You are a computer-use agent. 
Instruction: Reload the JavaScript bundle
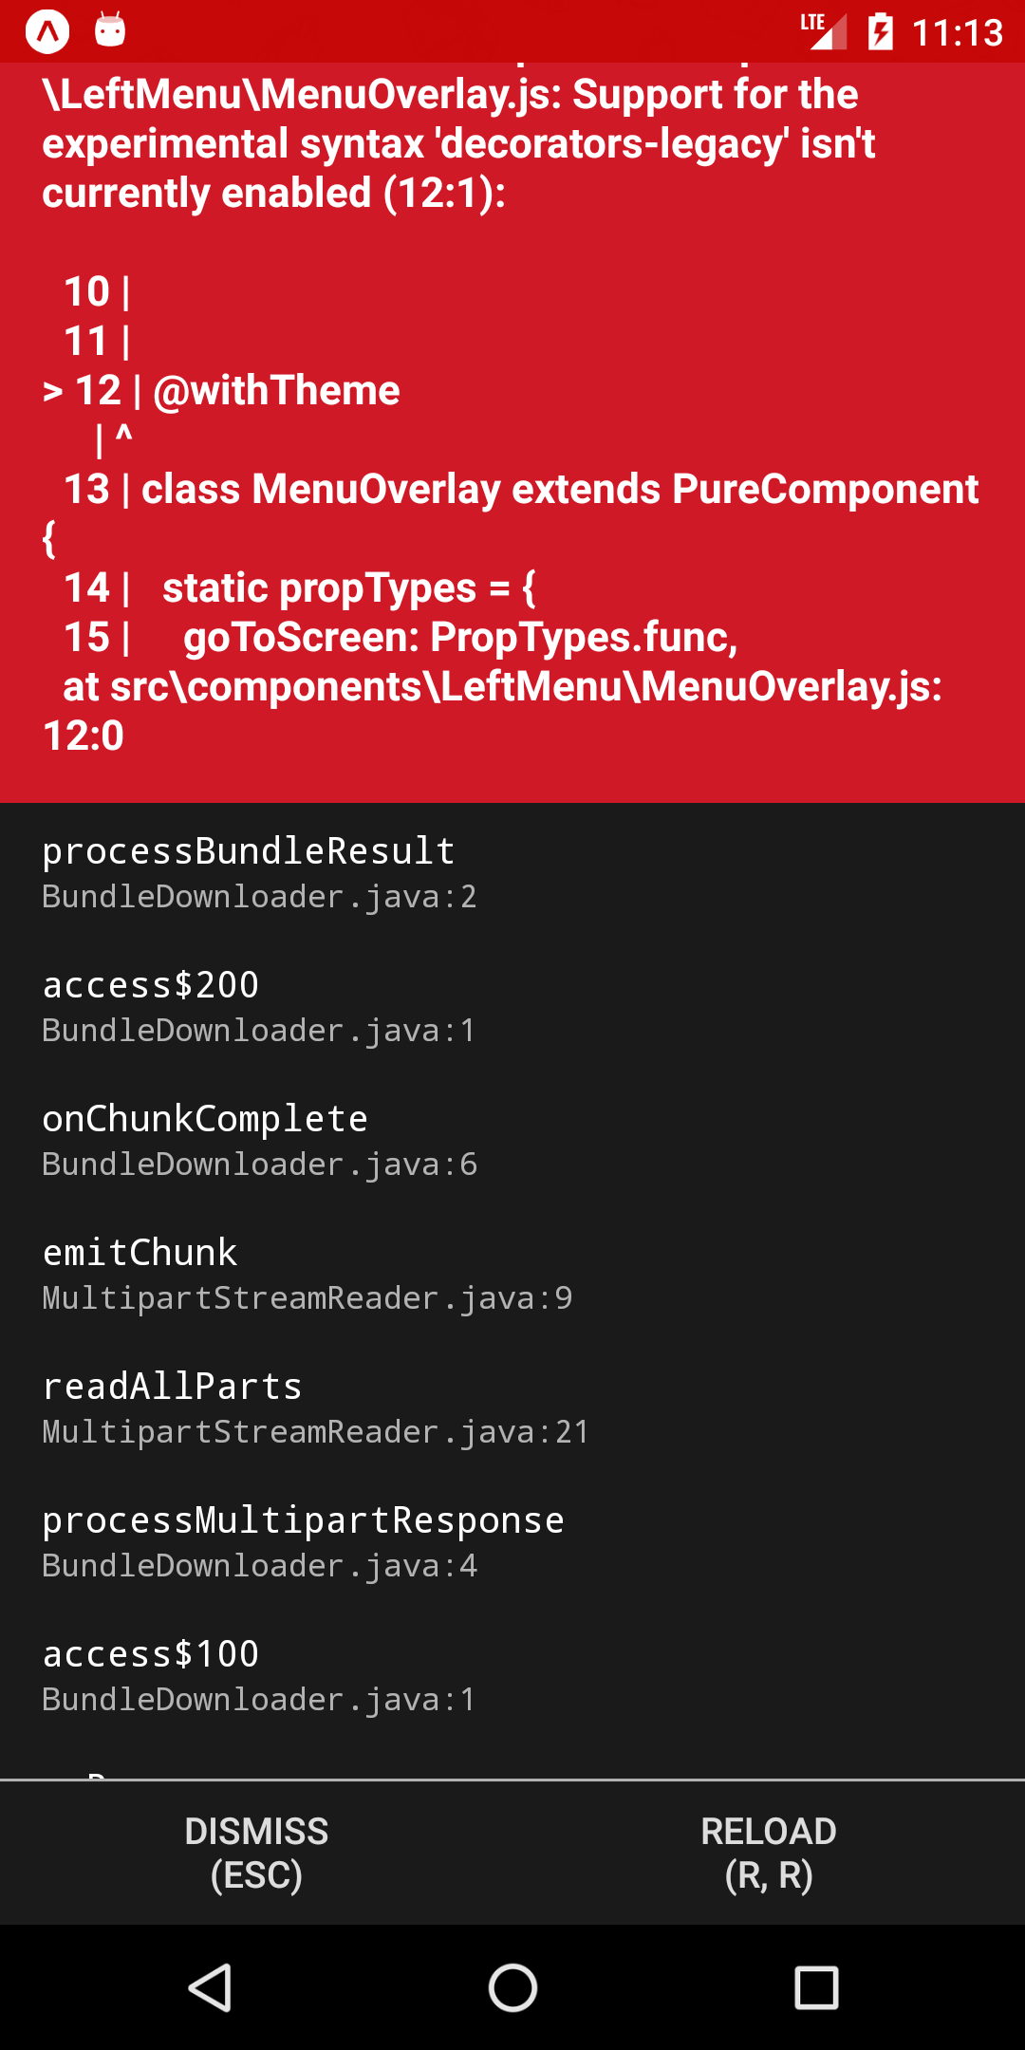click(x=769, y=1853)
